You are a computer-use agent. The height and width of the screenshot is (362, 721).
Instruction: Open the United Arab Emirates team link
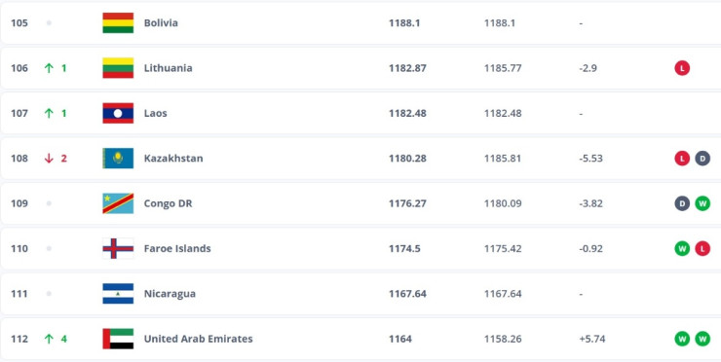198,339
